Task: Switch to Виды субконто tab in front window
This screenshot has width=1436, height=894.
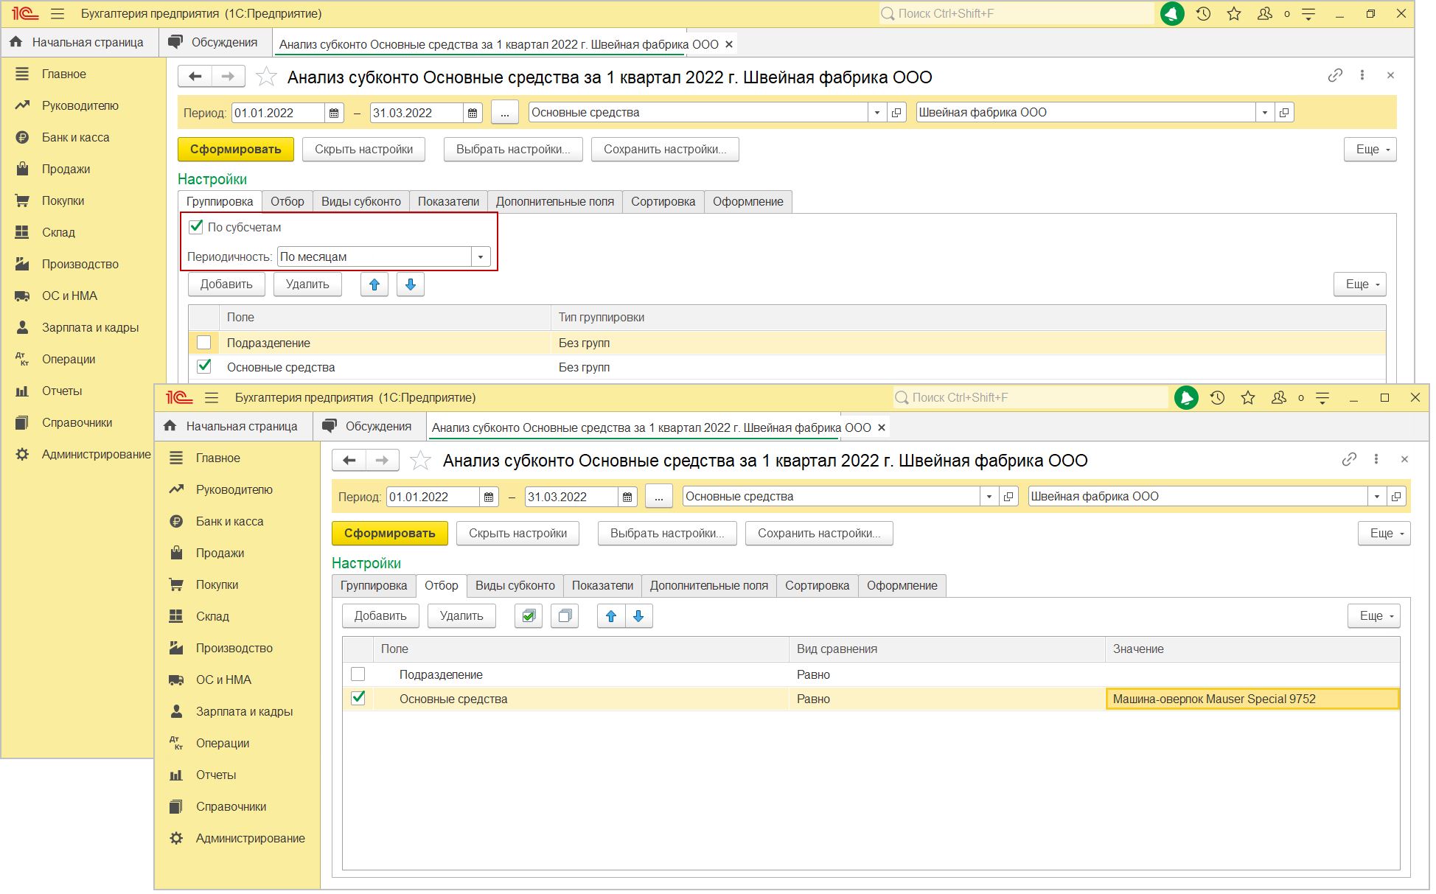Action: coord(515,586)
